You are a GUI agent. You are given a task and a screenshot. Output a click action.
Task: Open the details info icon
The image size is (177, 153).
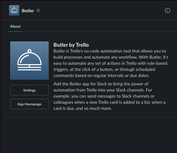click(x=167, y=11)
